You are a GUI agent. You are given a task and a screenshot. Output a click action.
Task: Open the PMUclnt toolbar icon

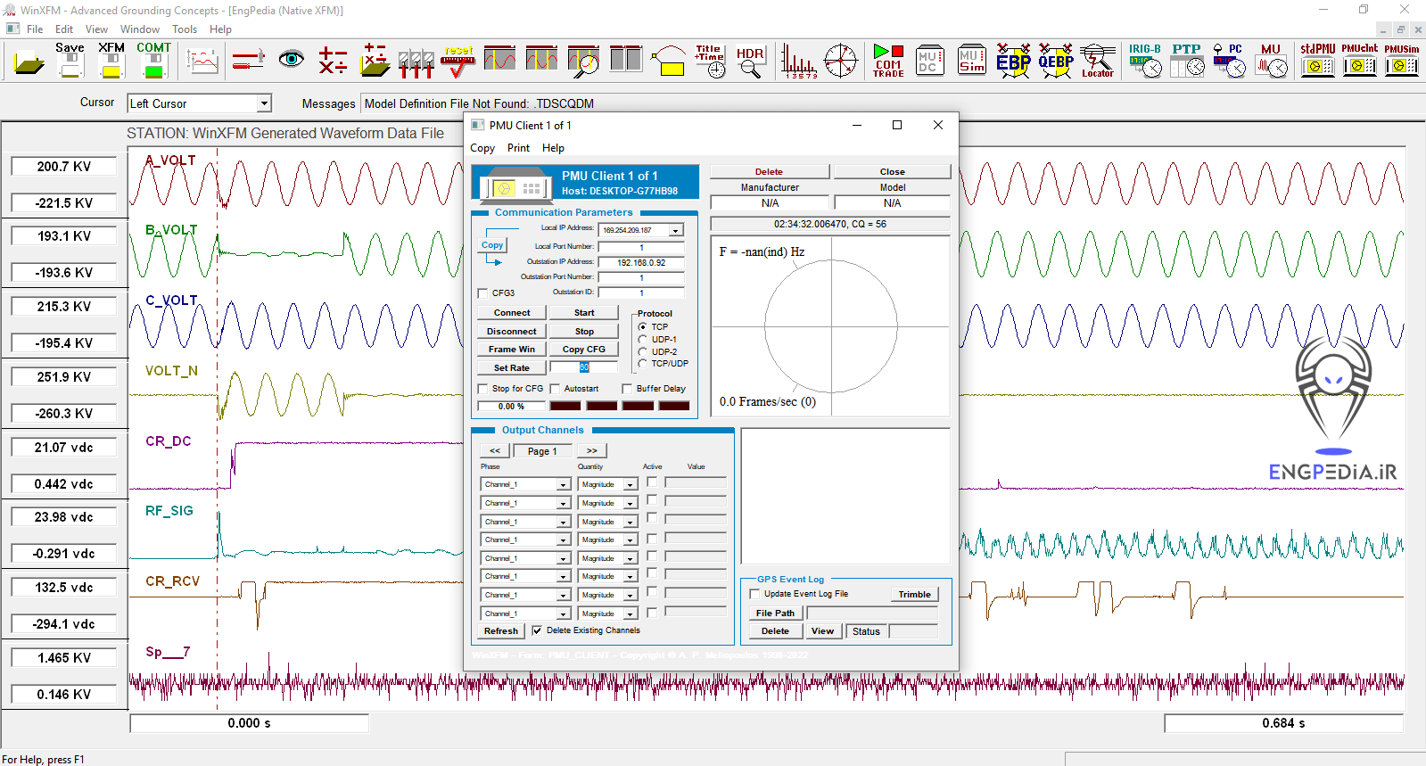pyautogui.click(x=1359, y=61)
